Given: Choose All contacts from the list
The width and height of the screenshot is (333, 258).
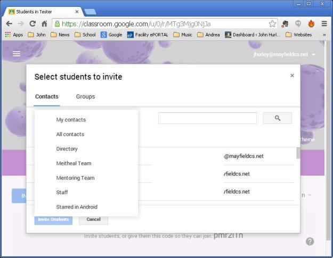Looking at the screenshot, I should pos(86,134).
